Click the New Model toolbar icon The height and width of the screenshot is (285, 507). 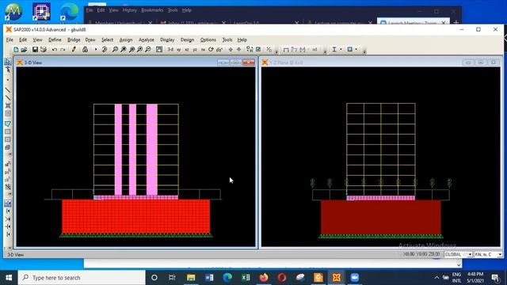16,49
